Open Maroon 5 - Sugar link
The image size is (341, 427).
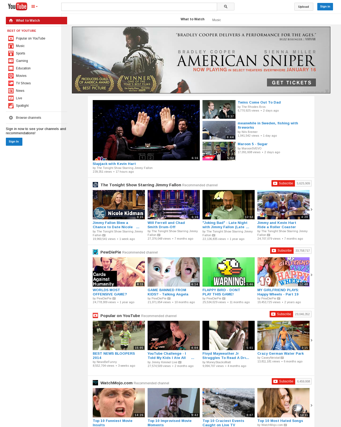(253, 144)
